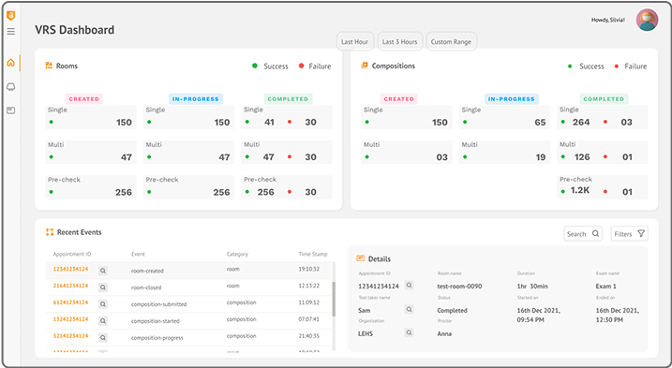Screen dimensions: 672x368
Task: Select the Home icon in sidebar
Action: pos(11,63)
